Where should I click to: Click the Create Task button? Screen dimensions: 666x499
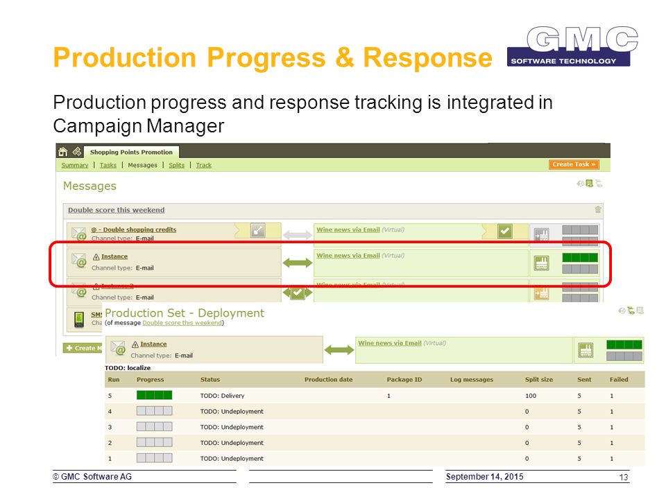[574, 164]
